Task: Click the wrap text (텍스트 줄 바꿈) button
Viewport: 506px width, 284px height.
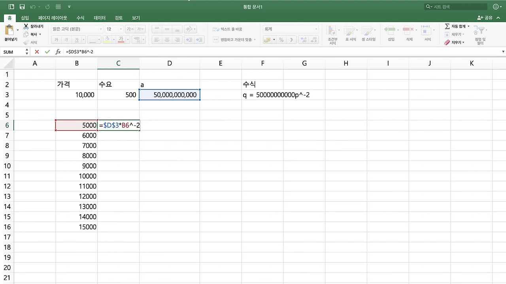Action: pos(228,29)
